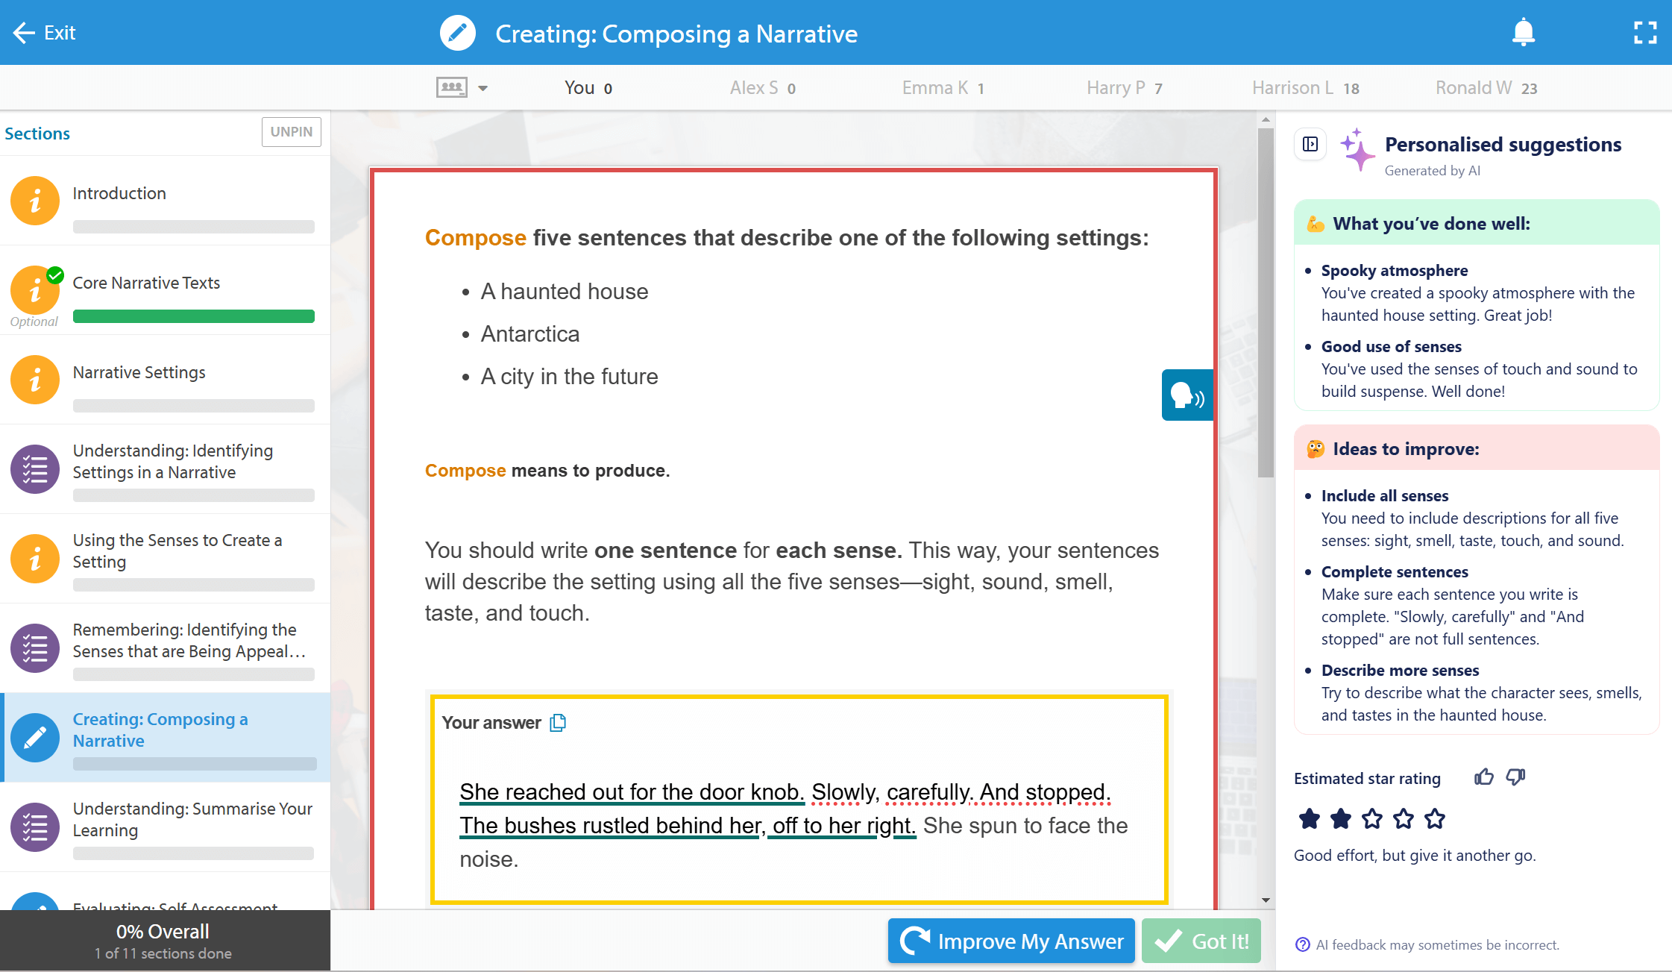The height and width of the screenshot is (972, 1672).
Task: Unpin the Sections sidebar
Action: tap(291, 132)
